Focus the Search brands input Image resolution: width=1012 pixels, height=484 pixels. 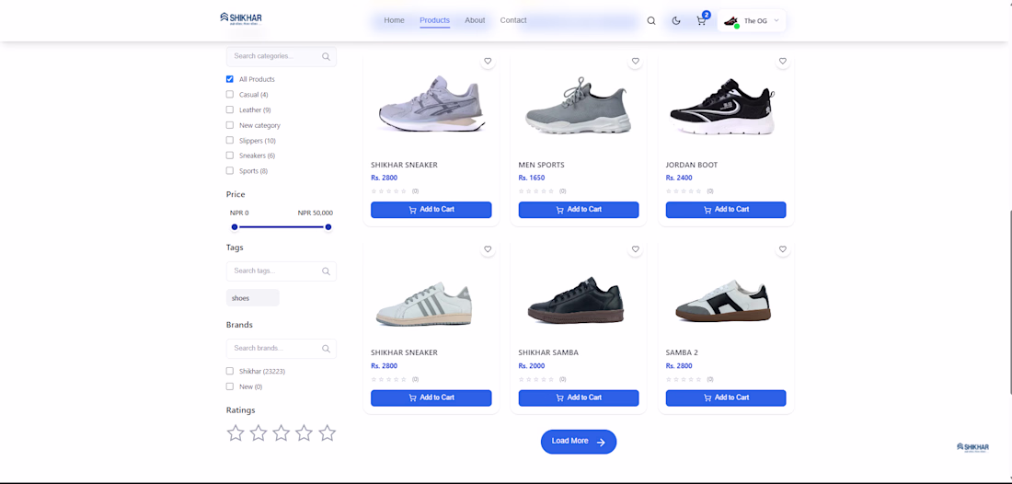coord(282,349)
